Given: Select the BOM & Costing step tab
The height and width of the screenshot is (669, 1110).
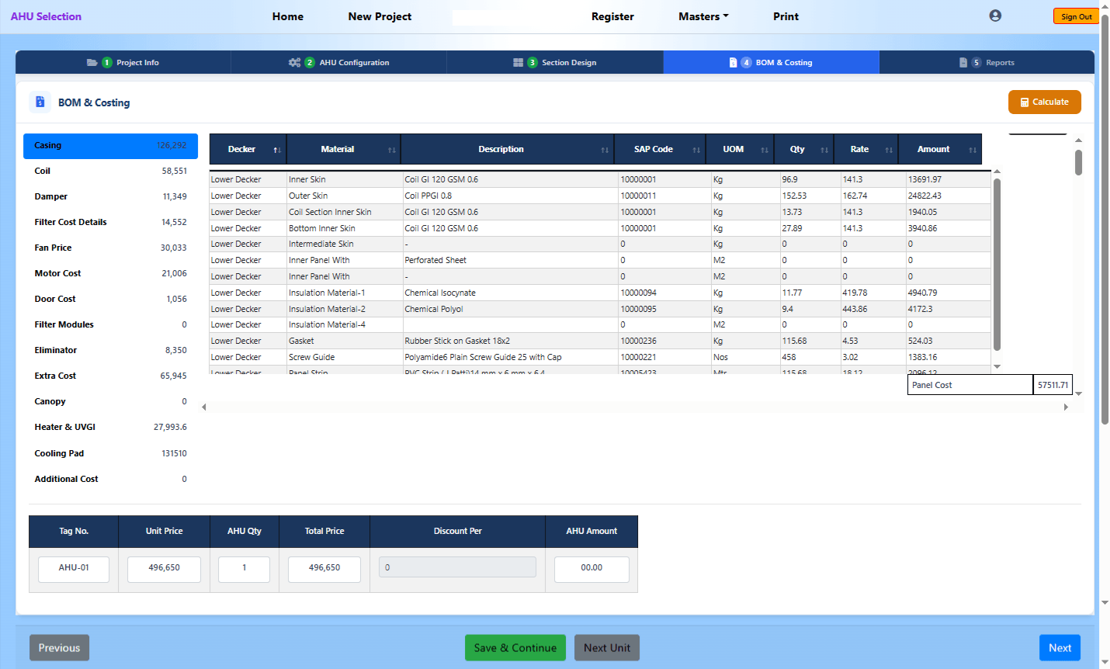Looking at the screenshot, I should (x=771, y=62).
